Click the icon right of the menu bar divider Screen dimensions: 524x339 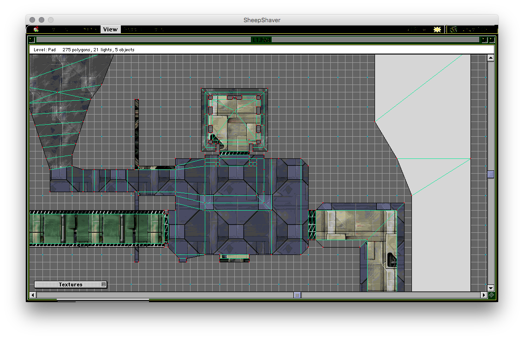[x=453, y=30]
